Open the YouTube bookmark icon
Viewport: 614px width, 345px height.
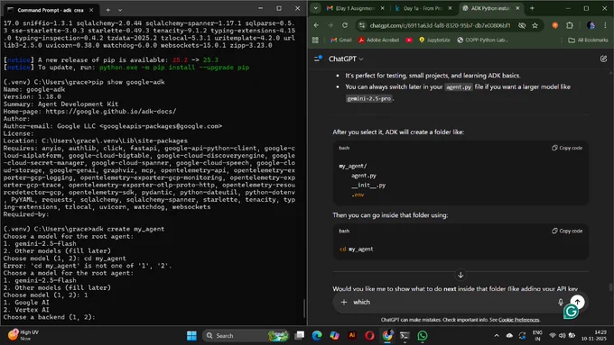[409, 40]
